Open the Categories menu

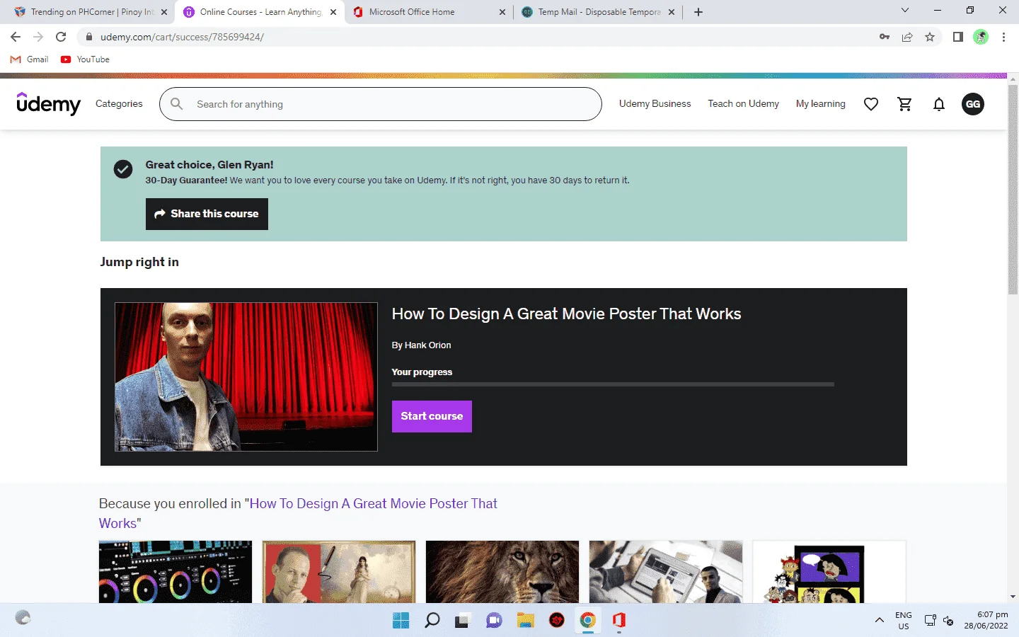(x=119, y=104)
